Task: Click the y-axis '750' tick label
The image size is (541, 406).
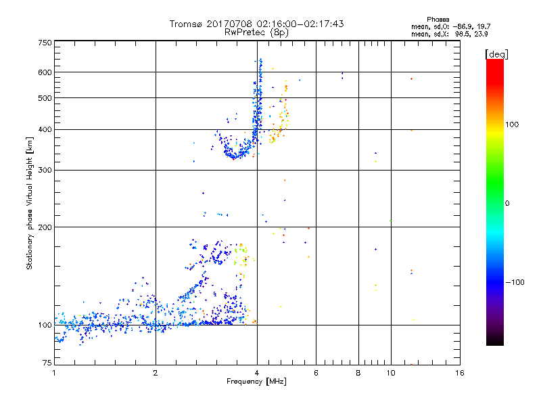Action: click(45, 43)
